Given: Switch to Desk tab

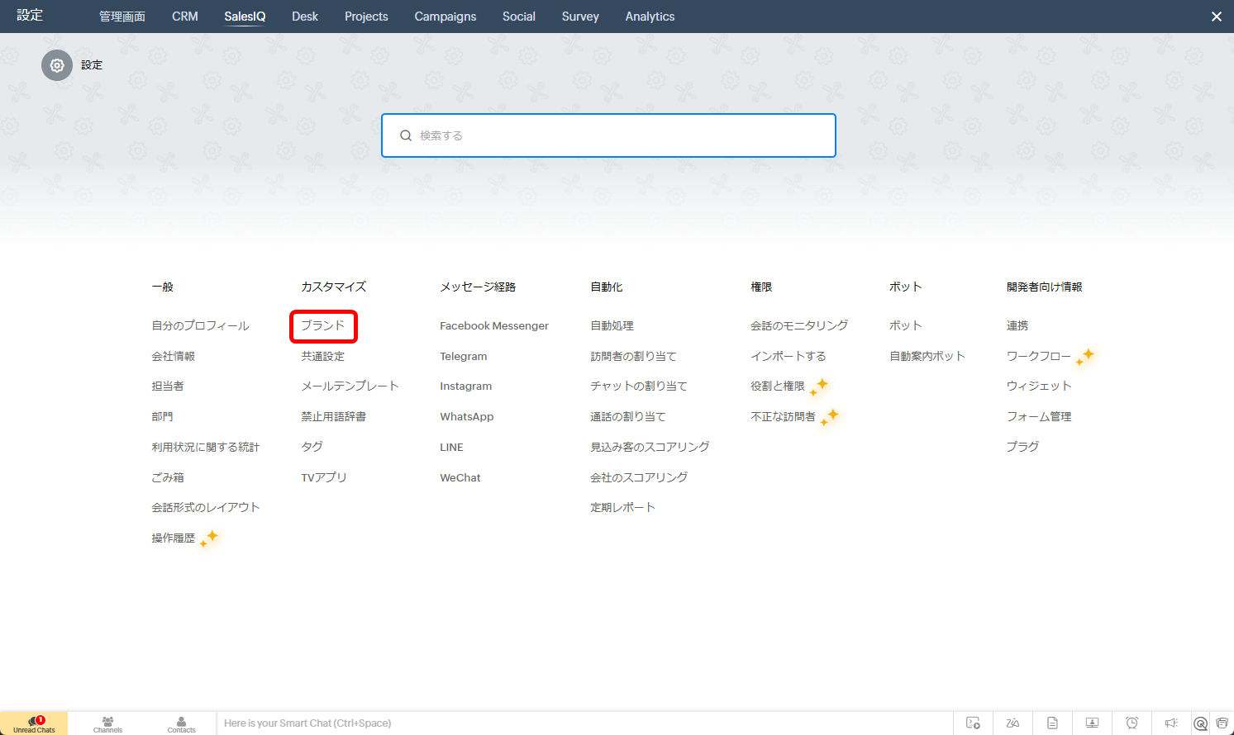Looking at the screenshot, I should click(x=305, y=17).
